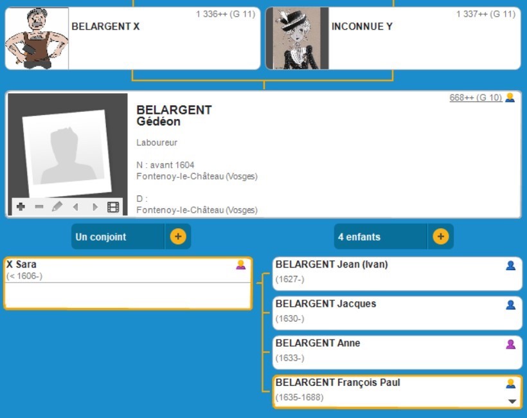
Task: Click the minus icon under the photo
Action: 39,206
